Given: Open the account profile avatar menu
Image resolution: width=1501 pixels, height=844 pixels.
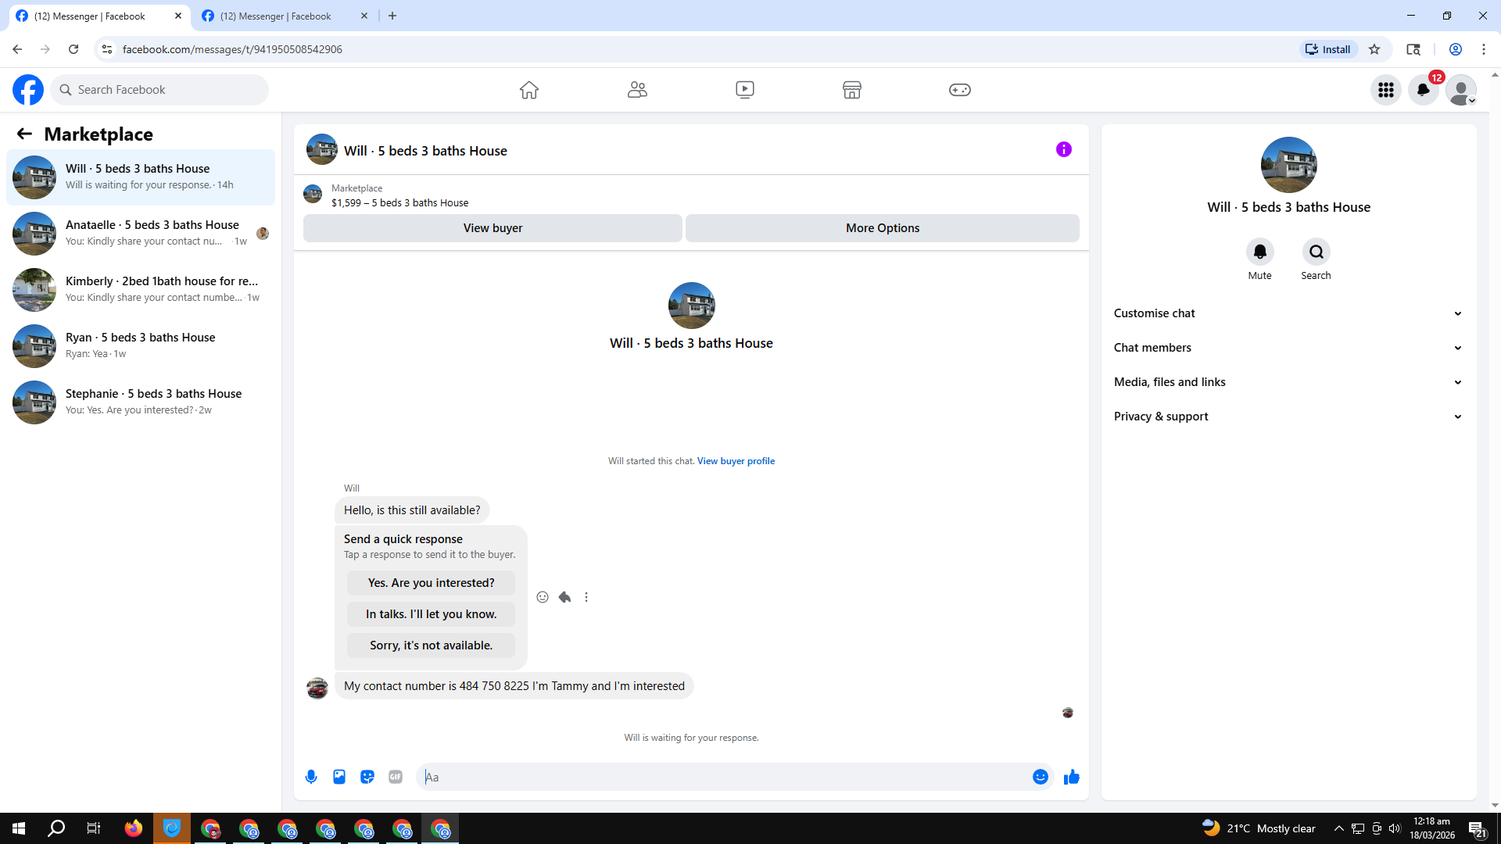Looking at the screenshot, I should pyautogui.click(x=1461, y=90).
